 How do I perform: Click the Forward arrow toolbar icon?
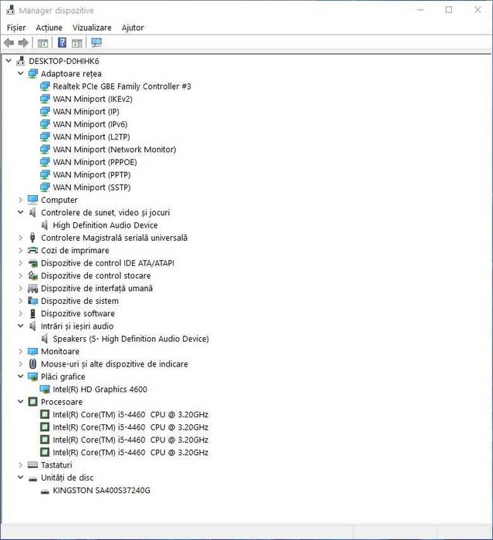[x=23, y=43]
